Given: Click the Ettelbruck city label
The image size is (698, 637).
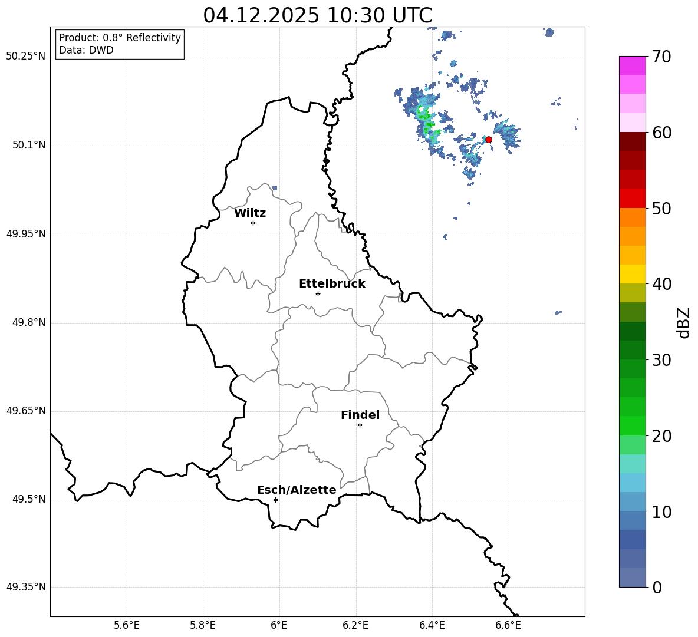Looking at the screenshot, I should 332,284.
